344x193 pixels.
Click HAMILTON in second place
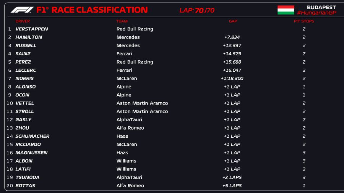click(x=29, y=37)
